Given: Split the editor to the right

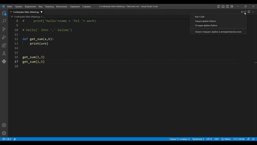Looking at the screenshot, I should (x=249, y=12).
